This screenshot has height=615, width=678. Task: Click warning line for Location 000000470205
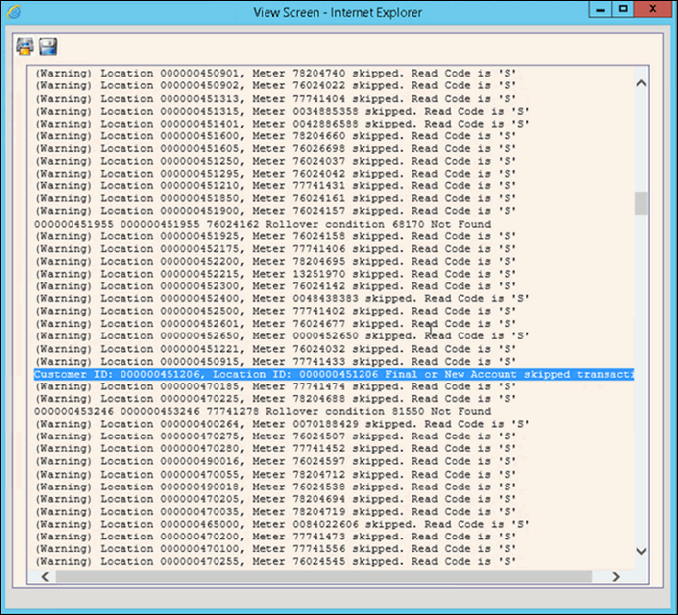(x=275, y=500)
